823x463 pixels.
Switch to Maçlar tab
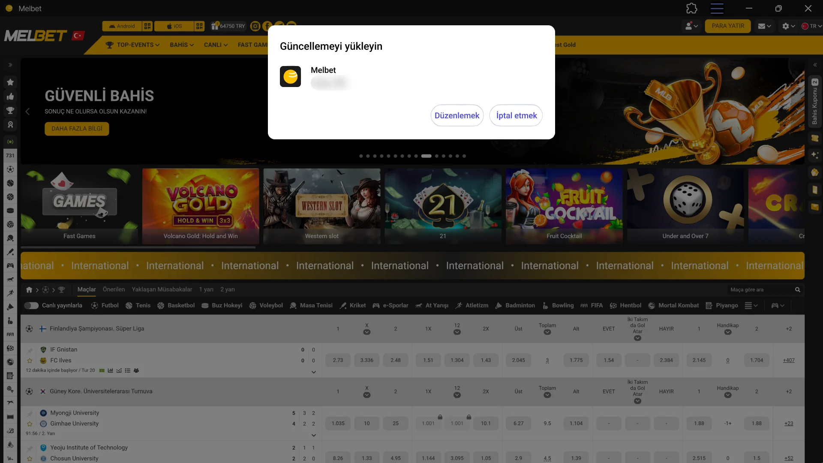(x=87, y=290)
